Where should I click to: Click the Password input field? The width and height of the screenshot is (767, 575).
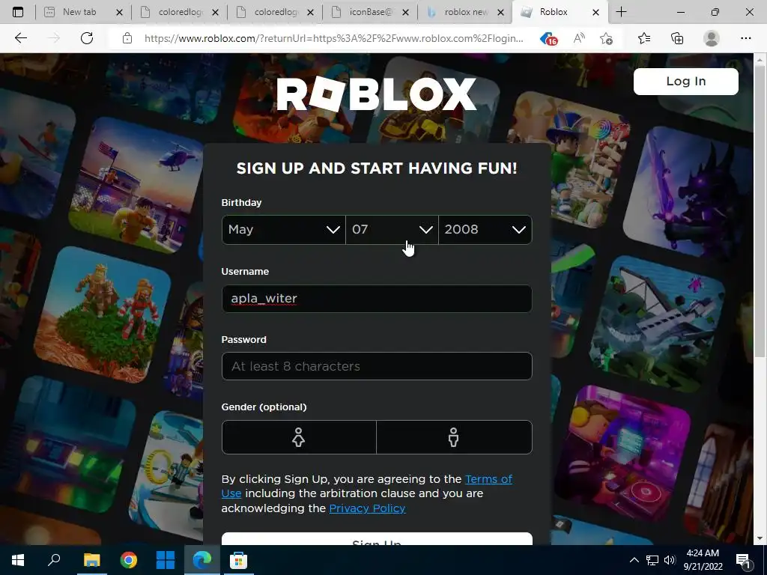377,365
